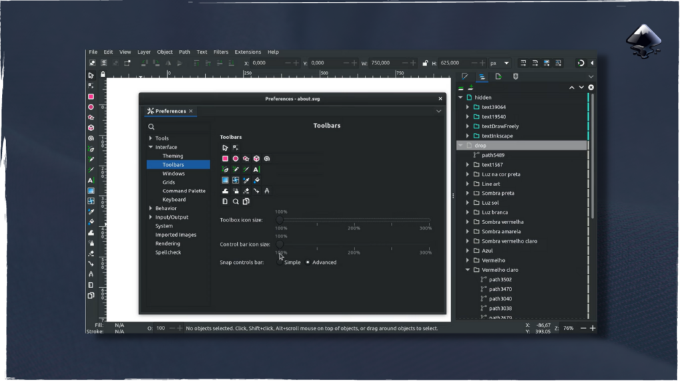Open Command Palette preferences page
682x383 pixels.
[x=184, y=191]
